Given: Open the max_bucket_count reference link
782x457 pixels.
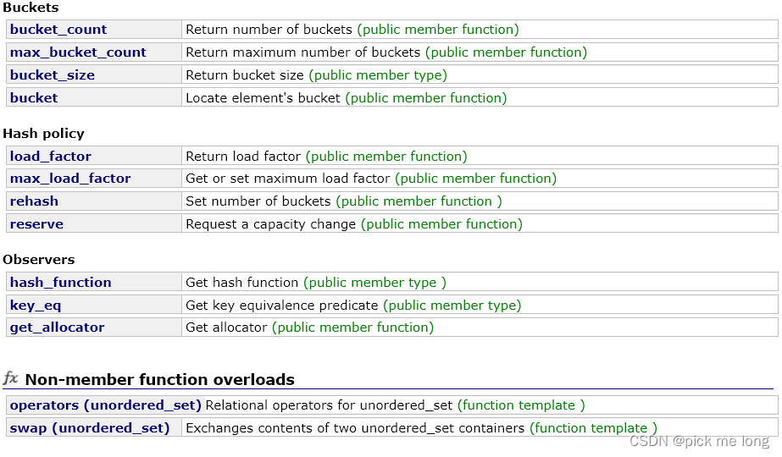Looking at the screenshot, I should coord(78,52).
